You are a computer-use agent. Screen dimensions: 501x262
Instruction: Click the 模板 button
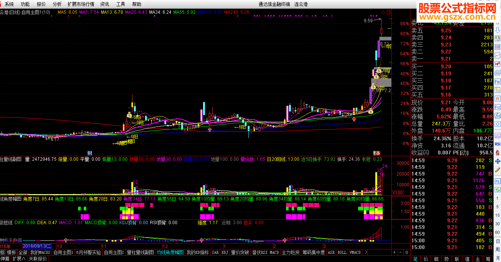tap(12, 252)
